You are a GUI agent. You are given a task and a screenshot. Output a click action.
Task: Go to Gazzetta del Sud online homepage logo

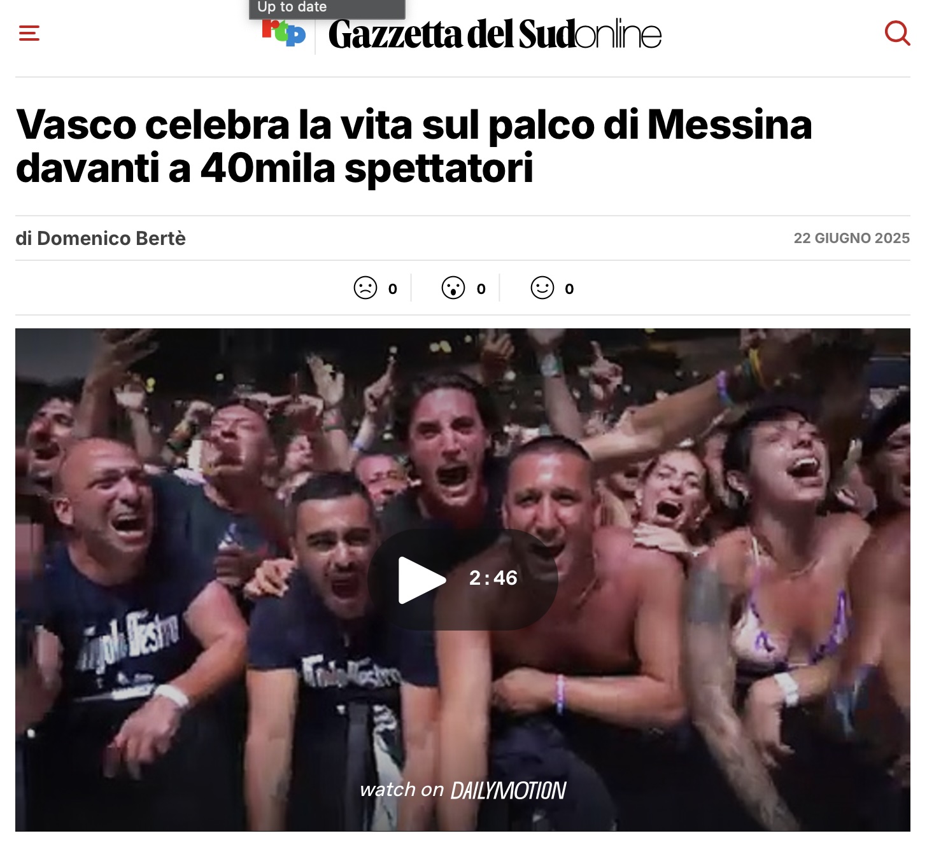495,34
